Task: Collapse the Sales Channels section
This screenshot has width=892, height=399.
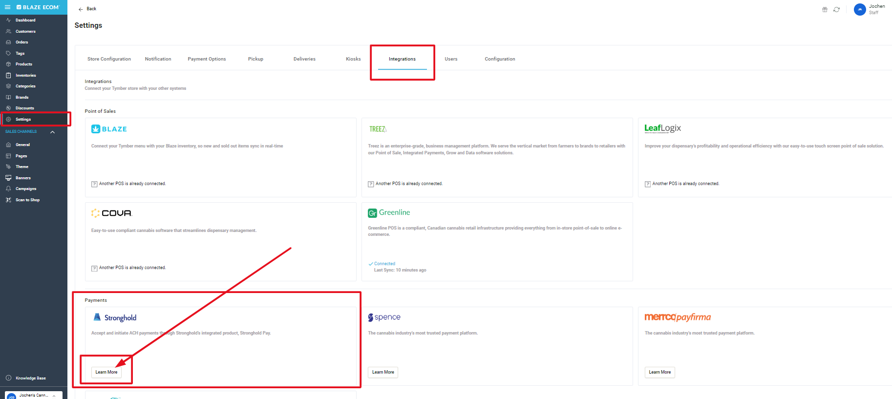Action: tap(52, 132)
